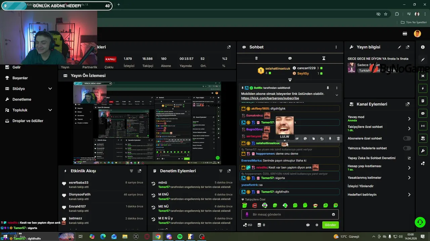Collapse the top gifters leaderboard arrow
430x241 pixels.
coord(290,80)
